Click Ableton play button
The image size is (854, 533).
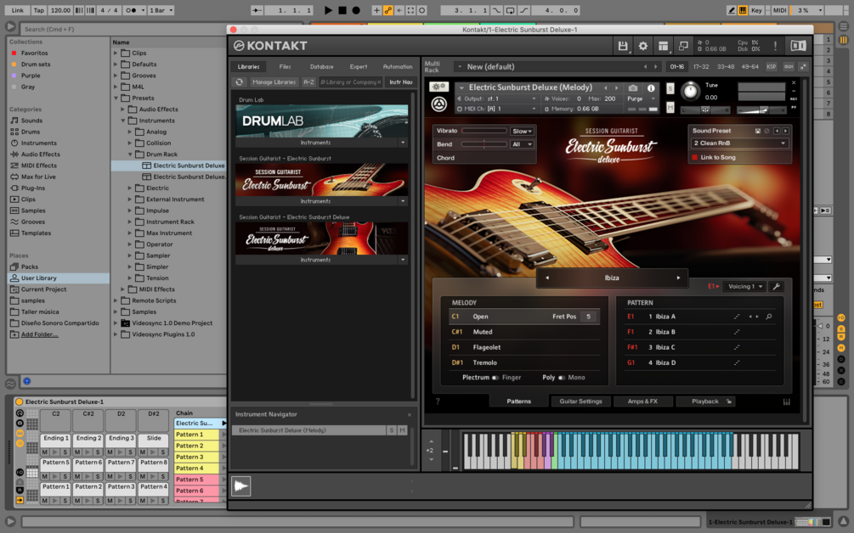[328, 10]
